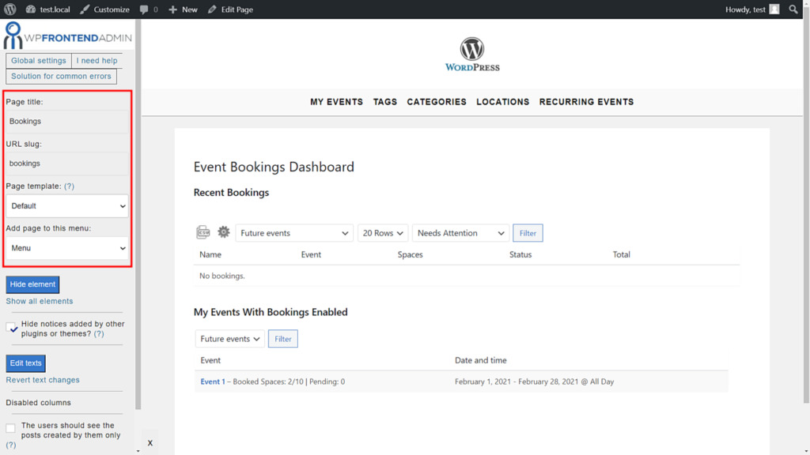Click the WP Frontend Admin logo
Viewport: 810px width, 455px height.
point(67,35)
